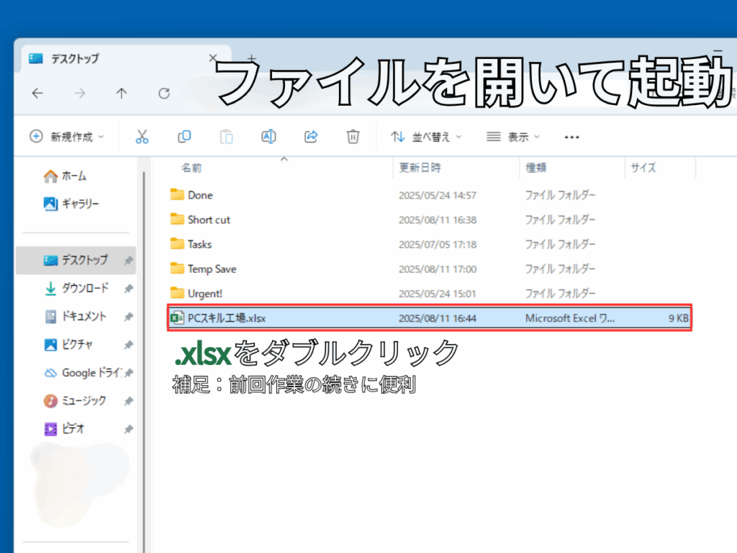The image size is (737, 553).
Task: Click the navigation pane scrollbar
Action: click(144, 362)
